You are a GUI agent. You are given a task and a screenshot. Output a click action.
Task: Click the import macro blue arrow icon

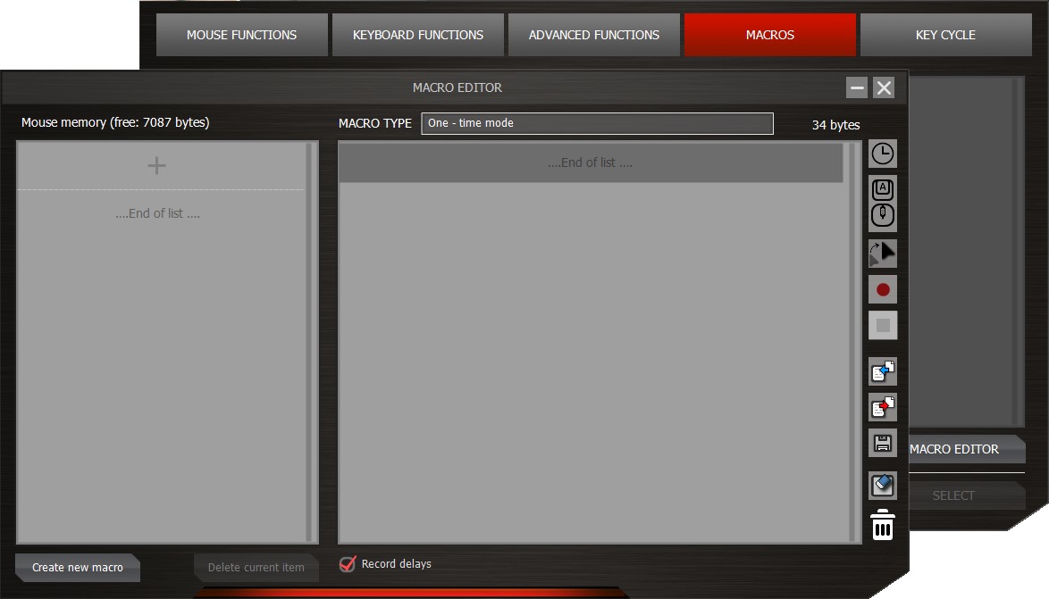pos(883,370)
